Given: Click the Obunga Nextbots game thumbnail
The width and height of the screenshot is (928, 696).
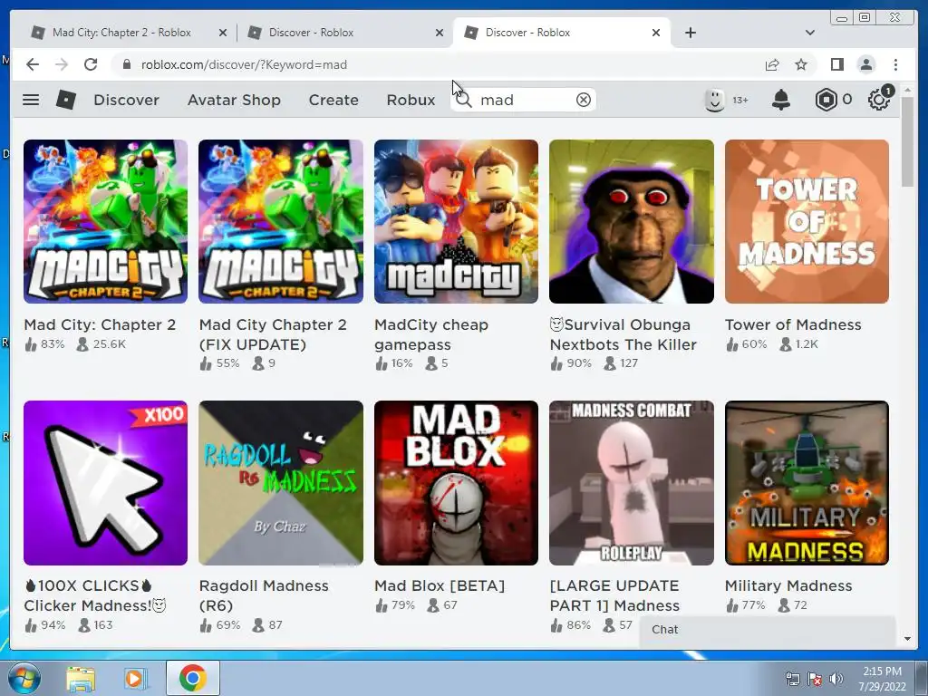Looking at the screenshot, I should (632, 221).
